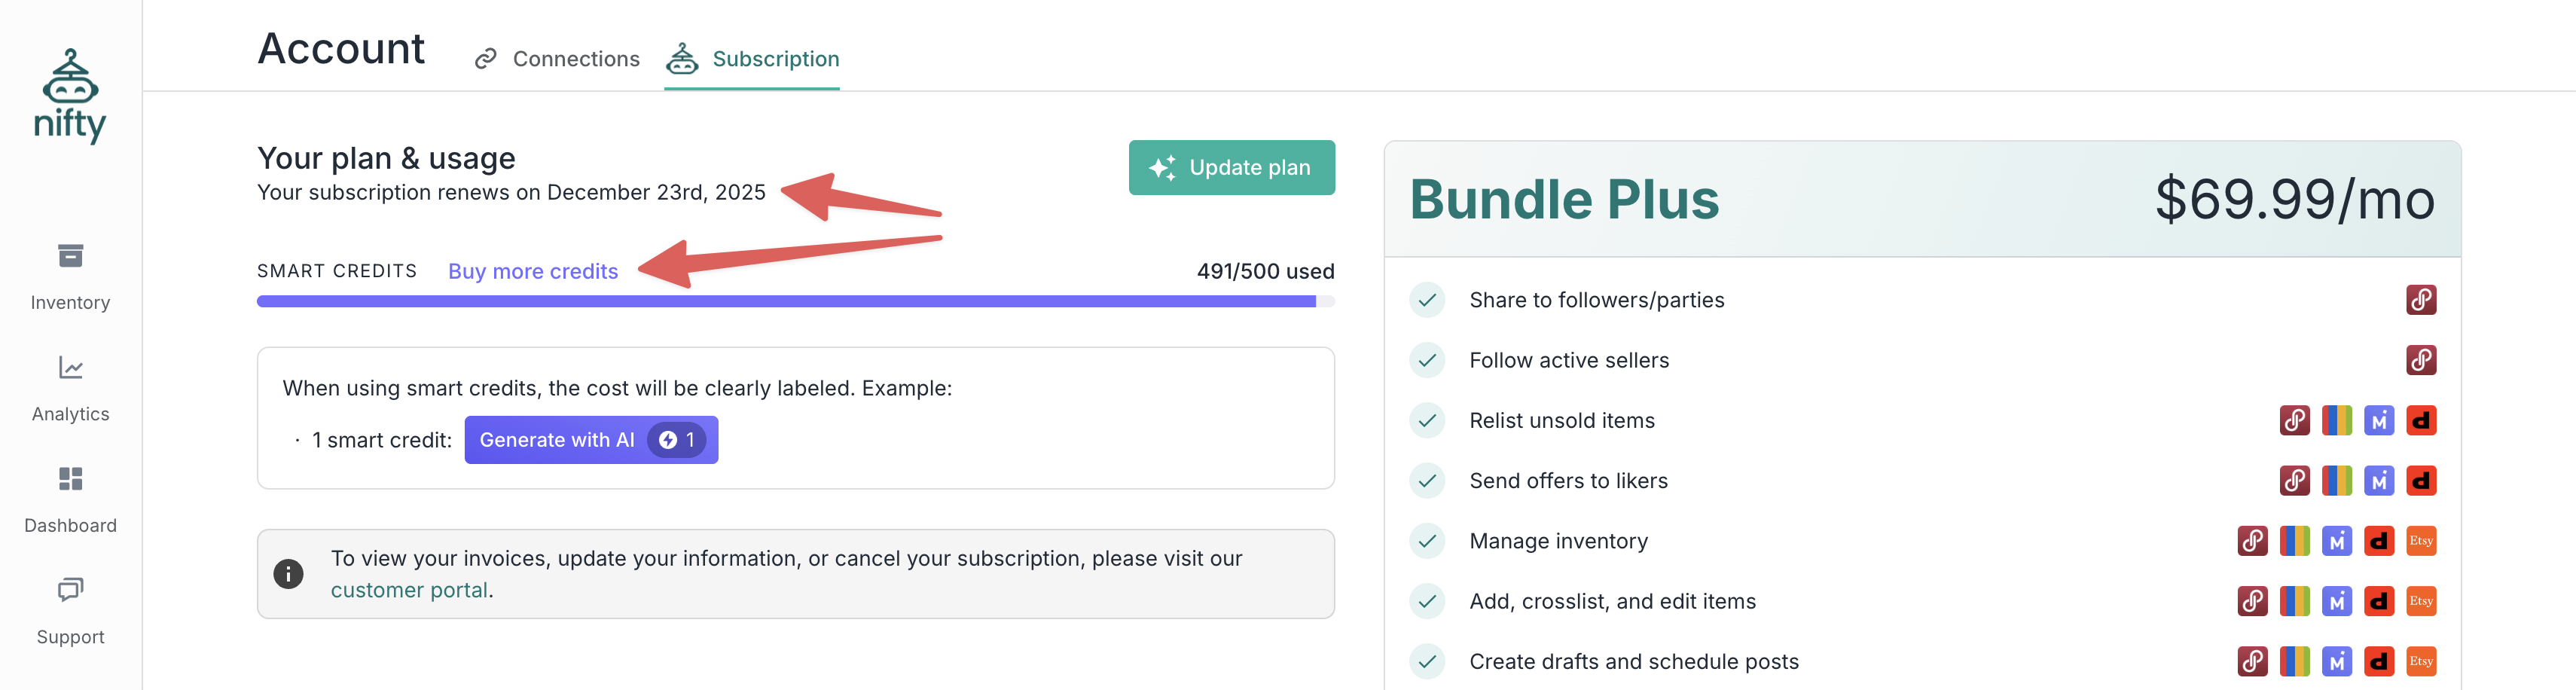Click eBay icon on Add, crosslist, edit items row
2576x690 pixels.
[2294, 601]
